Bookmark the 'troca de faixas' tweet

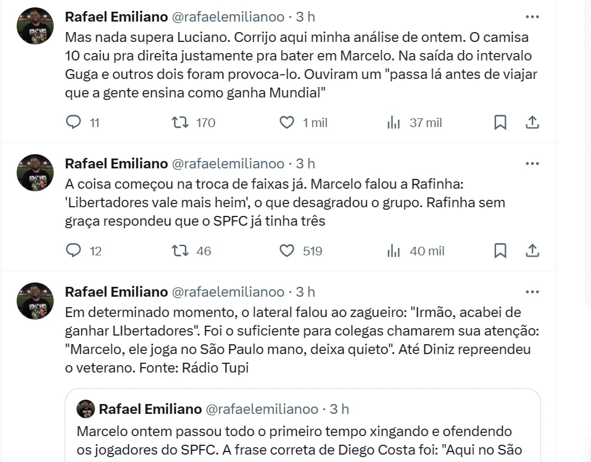[x=500, y=250]
